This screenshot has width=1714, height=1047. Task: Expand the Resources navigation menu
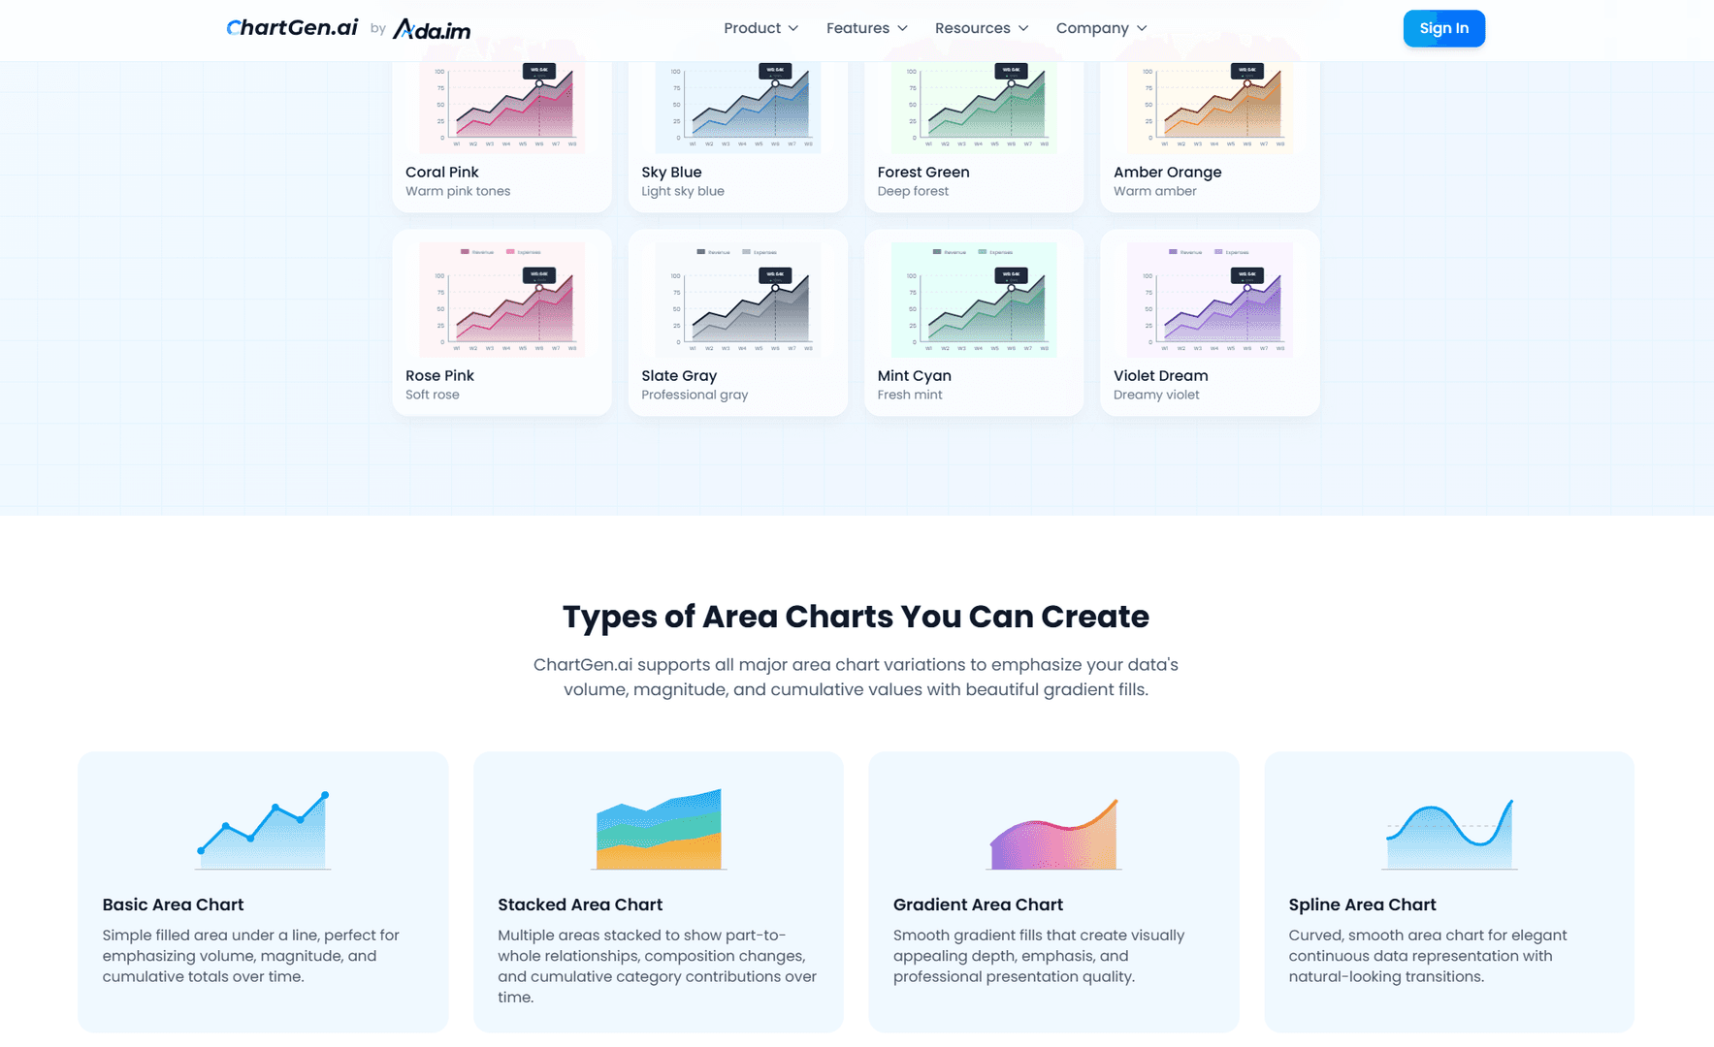[x=981, y=28]
